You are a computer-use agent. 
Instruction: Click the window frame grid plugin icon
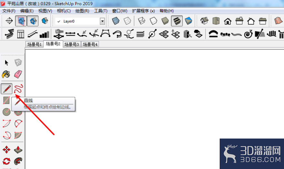(21, 34)
